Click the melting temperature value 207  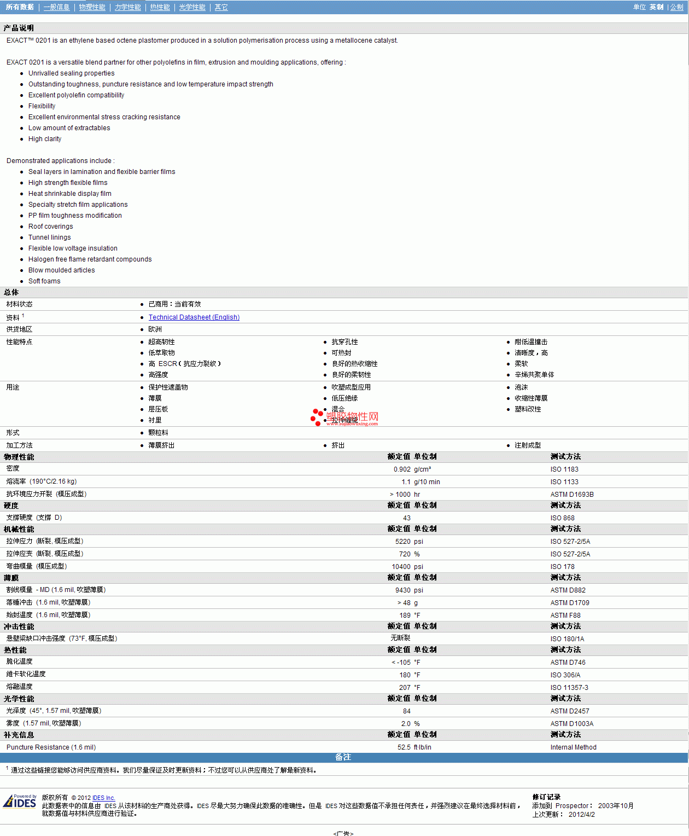point(405,688)
